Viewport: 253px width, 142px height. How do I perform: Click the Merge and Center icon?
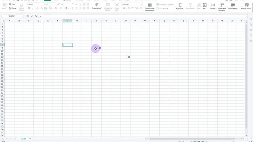(x=108, y=5)
